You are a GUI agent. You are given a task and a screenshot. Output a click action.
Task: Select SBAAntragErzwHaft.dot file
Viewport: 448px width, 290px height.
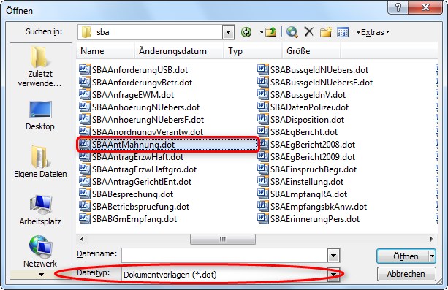132,157
